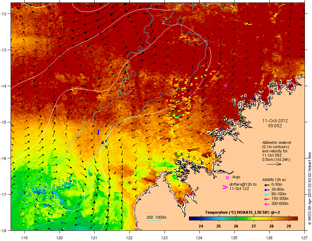Click the longitude axis label 122

[129, 237]
